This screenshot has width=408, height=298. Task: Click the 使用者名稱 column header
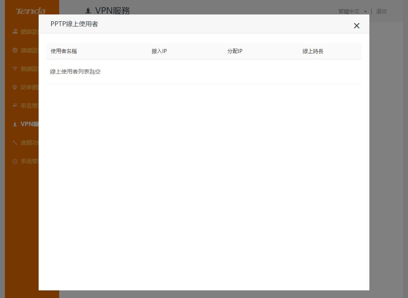pyautogui.click(x=64, y=51)
